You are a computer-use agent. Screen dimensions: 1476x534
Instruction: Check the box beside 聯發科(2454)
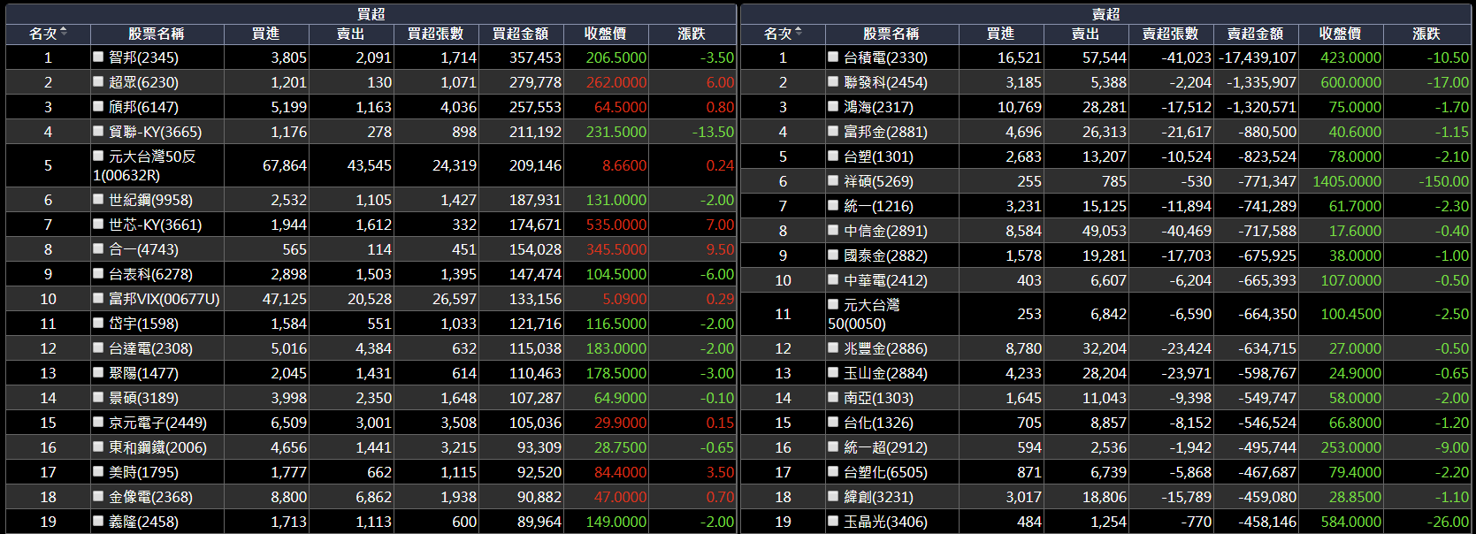[x=833, y=81]
